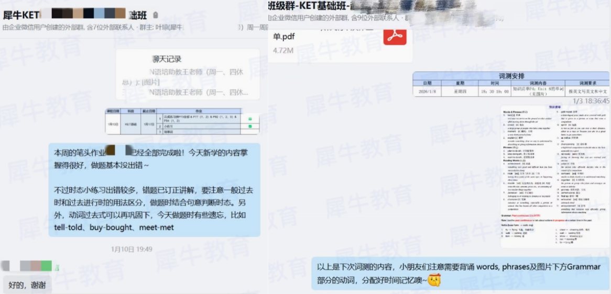The image size is (611, 294).
Task: Click the 1/3 18:36:45 timestamp
Action: [x=590, y=101]
